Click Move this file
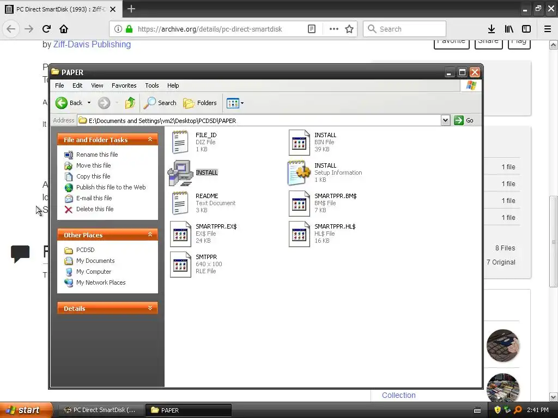The width and height of the screenshot is (558, 418). click(x=93, y=165)
